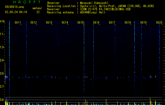This screenshot has width=165, height=105.
Task: Click time marker 0616
Action: (96, 23)
